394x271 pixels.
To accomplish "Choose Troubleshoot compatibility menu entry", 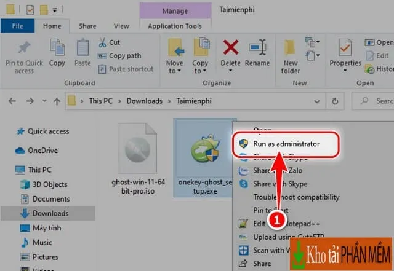I will click(296, 197).
